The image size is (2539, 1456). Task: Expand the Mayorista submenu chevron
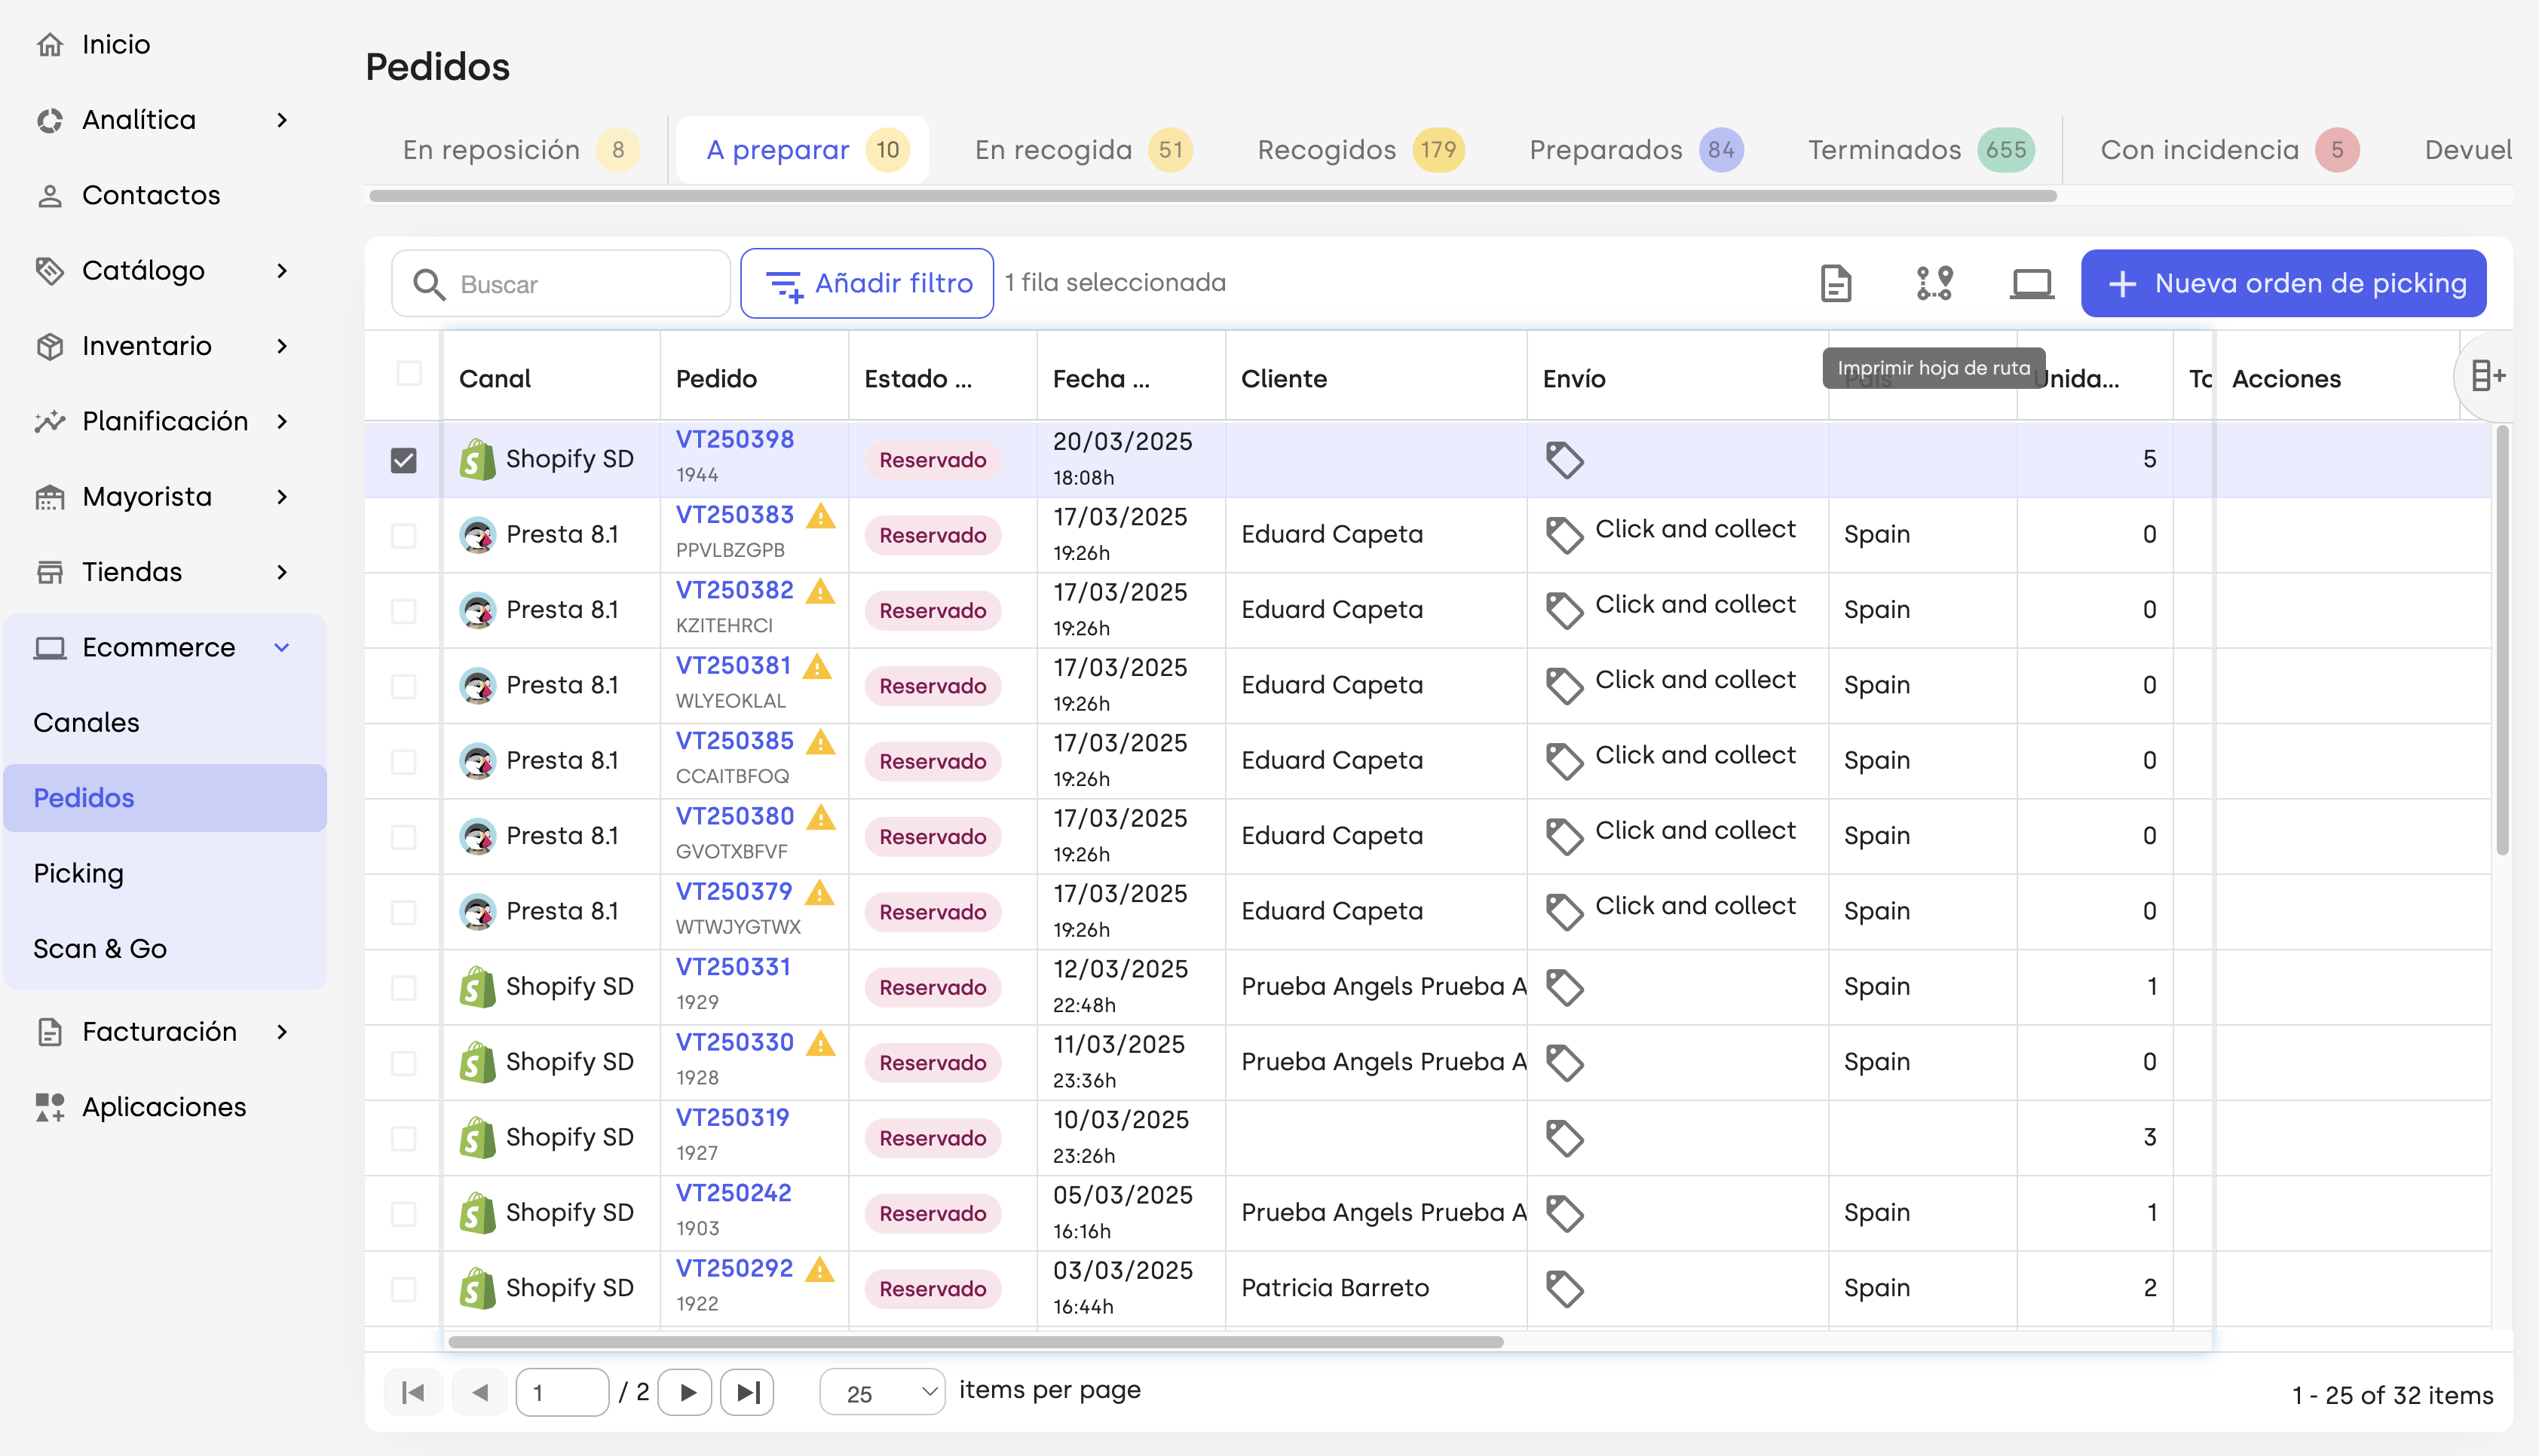click(282, 497)
